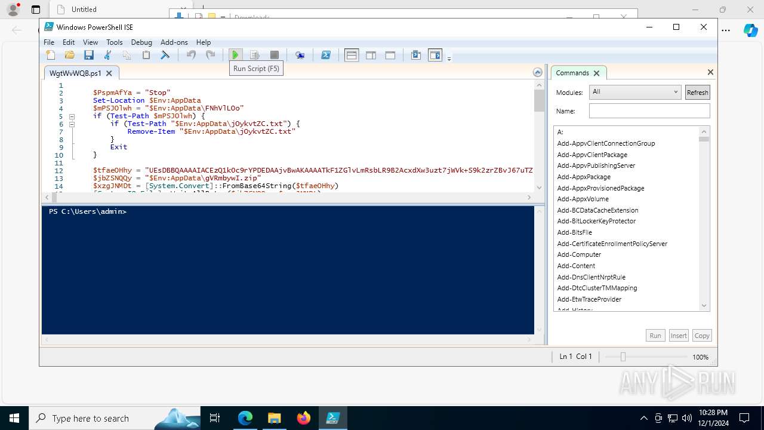This screenshot has height=430, width=764.
Task: Select Add-Computer command
Action: (x=579, y=254)
